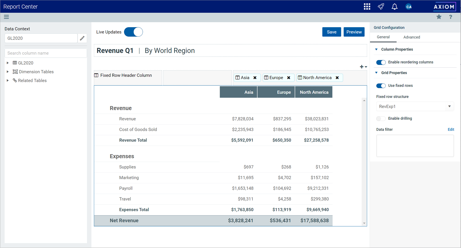Edit the data filter
This screenshot has height=248, width=461.
coord(451,130)
